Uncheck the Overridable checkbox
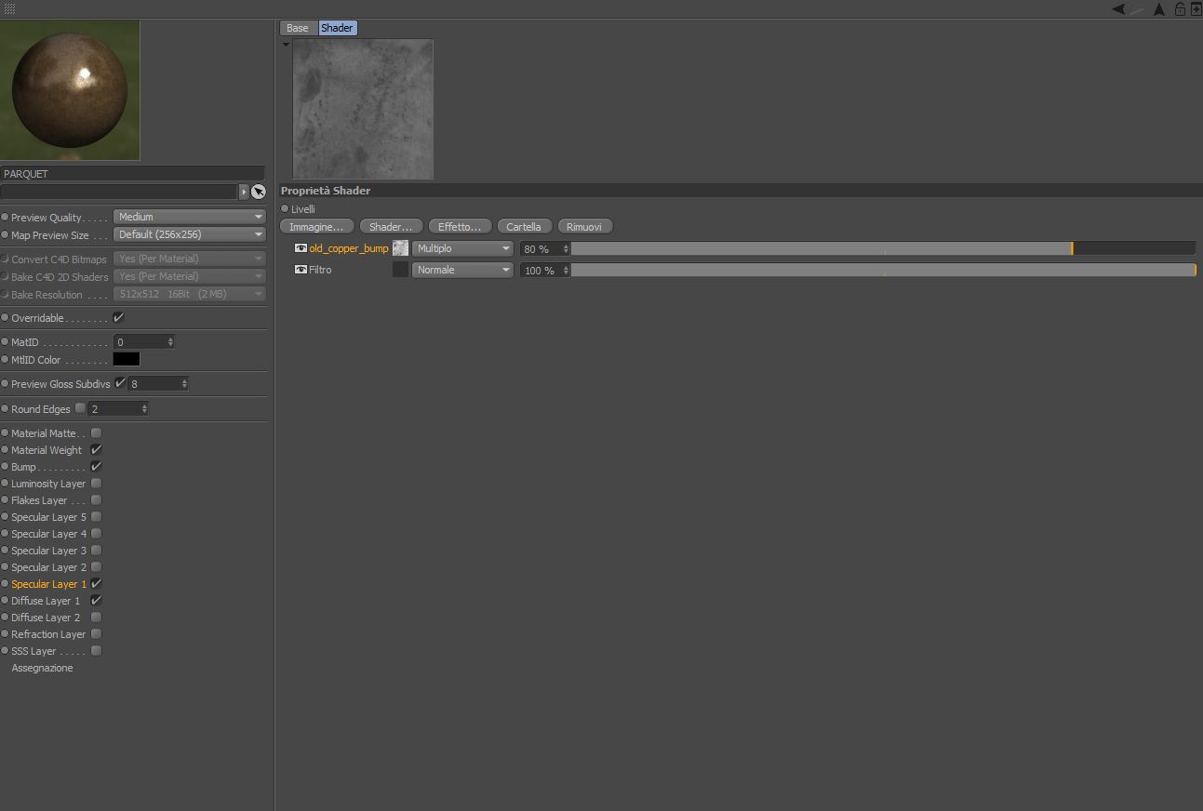This screenshot has width=1203, height=811. [118, 317]
